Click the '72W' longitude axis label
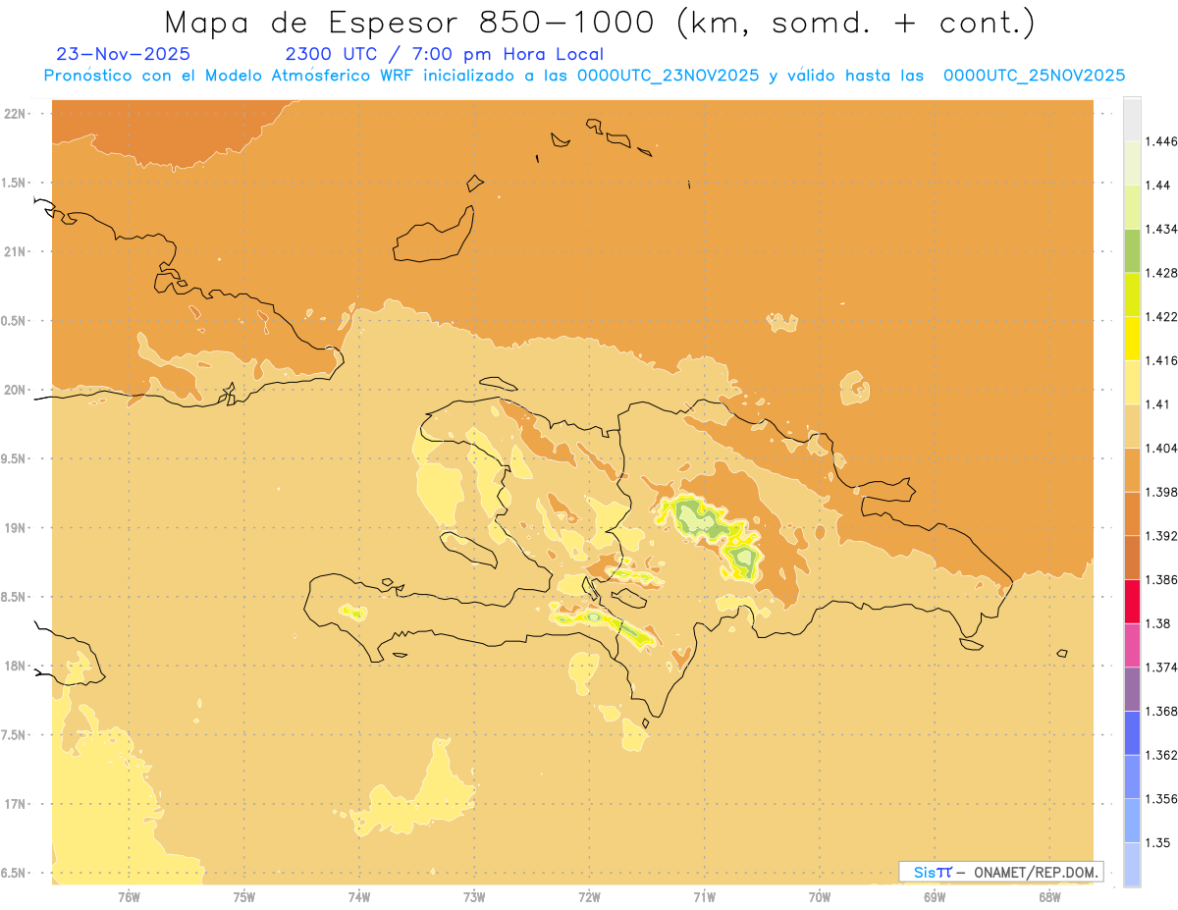Image resolution: width=1178 pixels, height=910 pixels. click(x=590, y=896)
